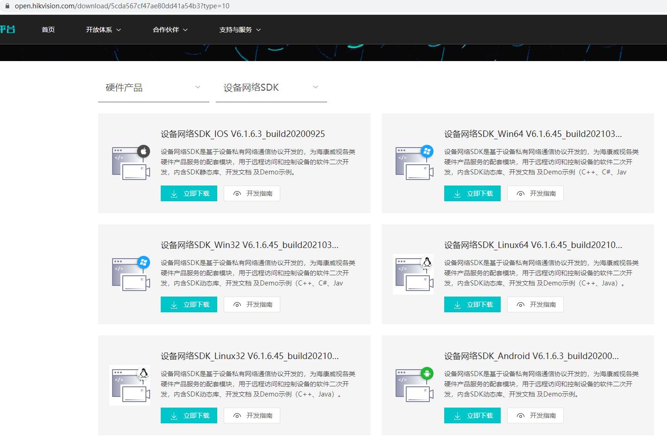
Task: Click the Windows icon on the Win32 SDK card
Action: 144,262
